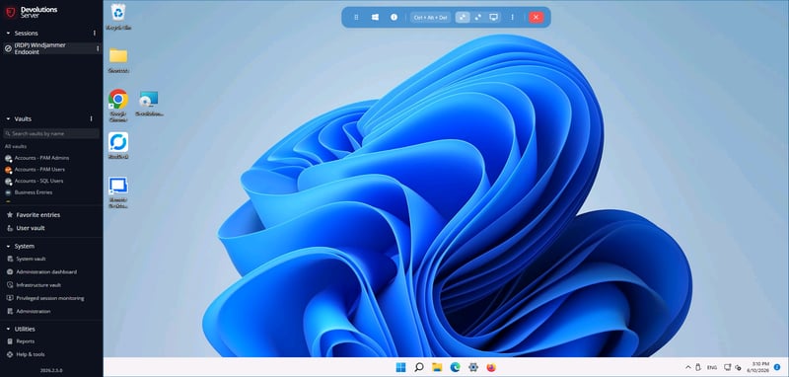789x377 pixels.
Task: Click the All vaults label
Action: click(x=15, y=146)
